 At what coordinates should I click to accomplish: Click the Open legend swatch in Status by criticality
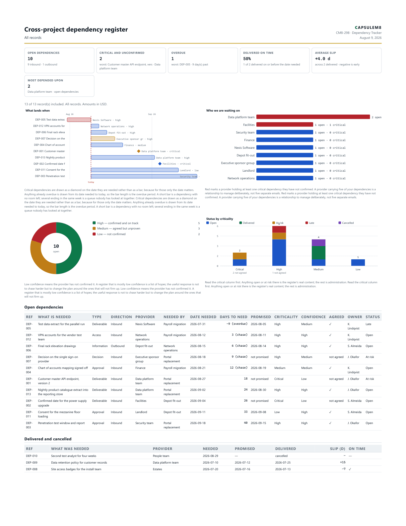[208, 223]
